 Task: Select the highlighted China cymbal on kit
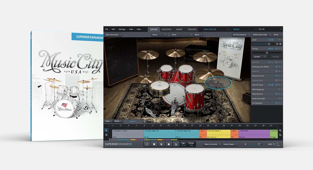click(218, 83)
